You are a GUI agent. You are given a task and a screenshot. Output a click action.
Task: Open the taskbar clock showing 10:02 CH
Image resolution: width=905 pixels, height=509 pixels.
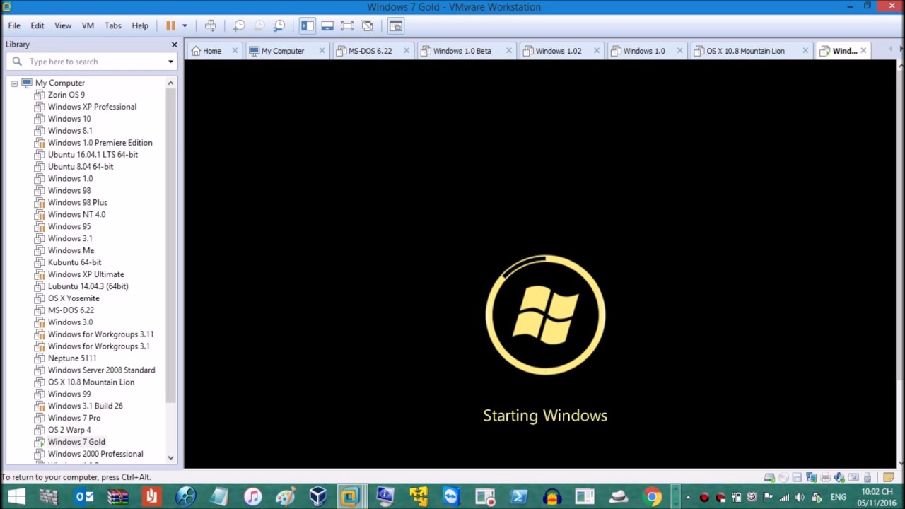(877, 496)
